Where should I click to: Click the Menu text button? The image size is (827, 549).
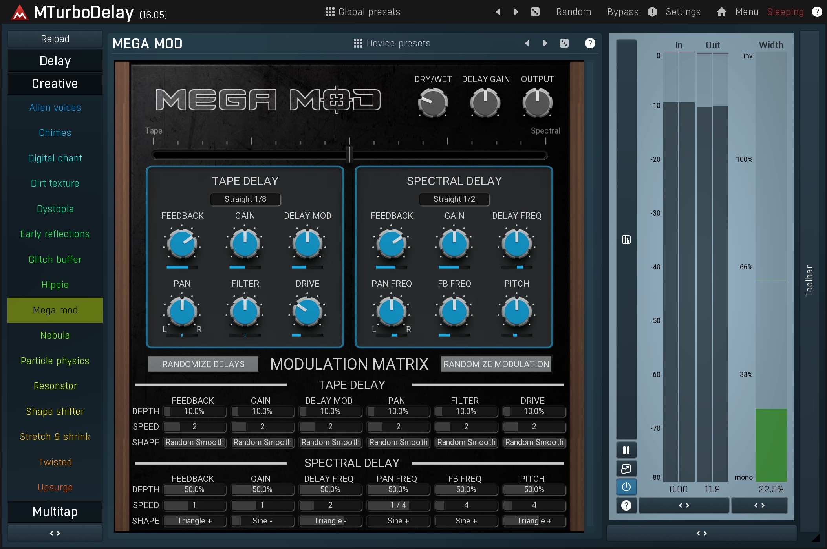[747, 12]
